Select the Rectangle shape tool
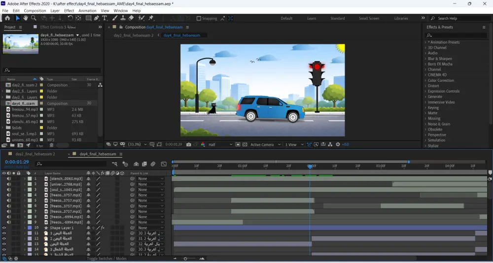Image resolution: width=493 pixels, height=263 pixels. tap(88, 18)
